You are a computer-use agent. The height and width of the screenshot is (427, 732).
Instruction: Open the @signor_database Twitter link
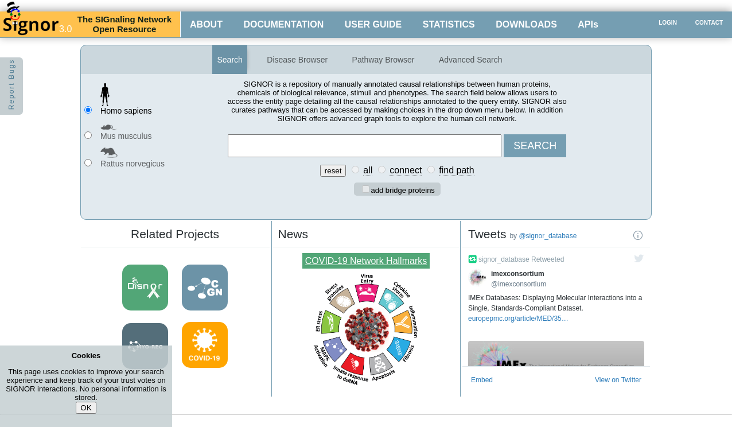pos(548,236)
